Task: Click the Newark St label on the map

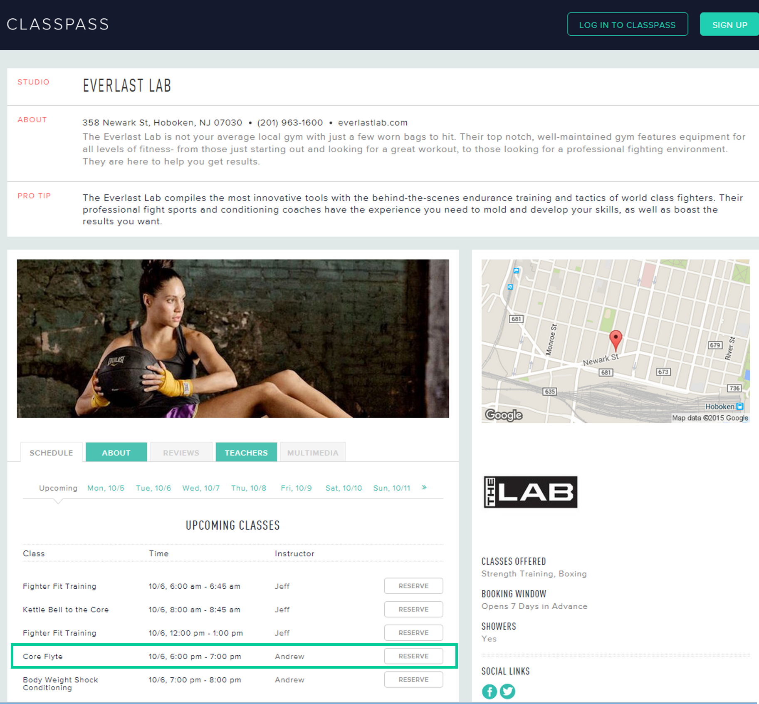Action: coord(601,359)
